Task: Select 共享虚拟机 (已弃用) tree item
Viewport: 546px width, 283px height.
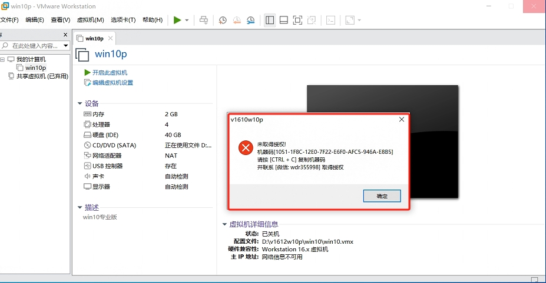Action: (x=42, y=76)
